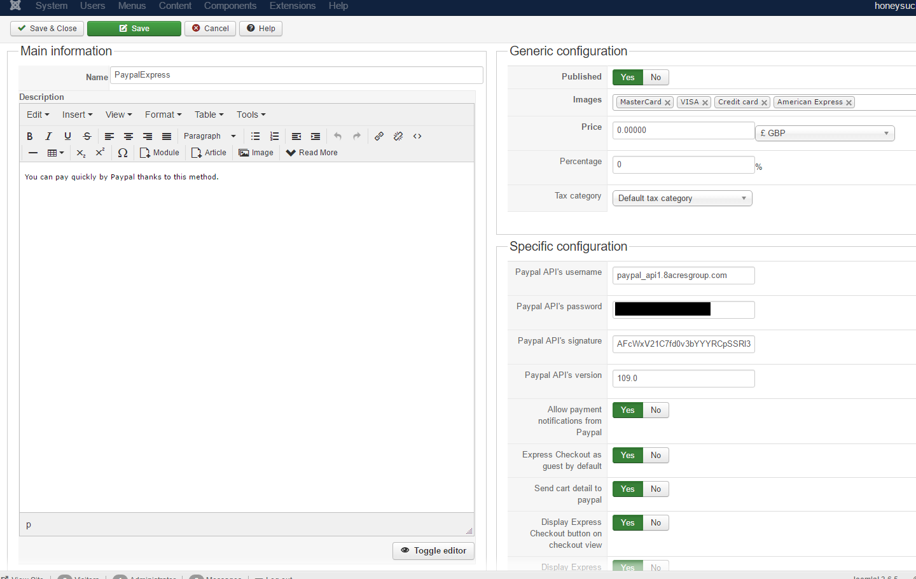Open Help from the toolbar button
This screenshot has height=579, width=916.
point(261,29)
